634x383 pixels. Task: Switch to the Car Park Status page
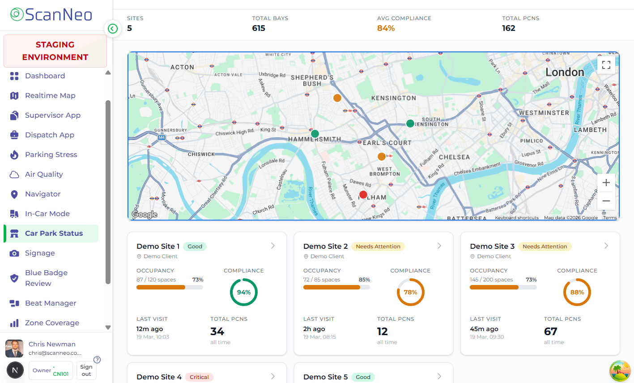(54, 233)
